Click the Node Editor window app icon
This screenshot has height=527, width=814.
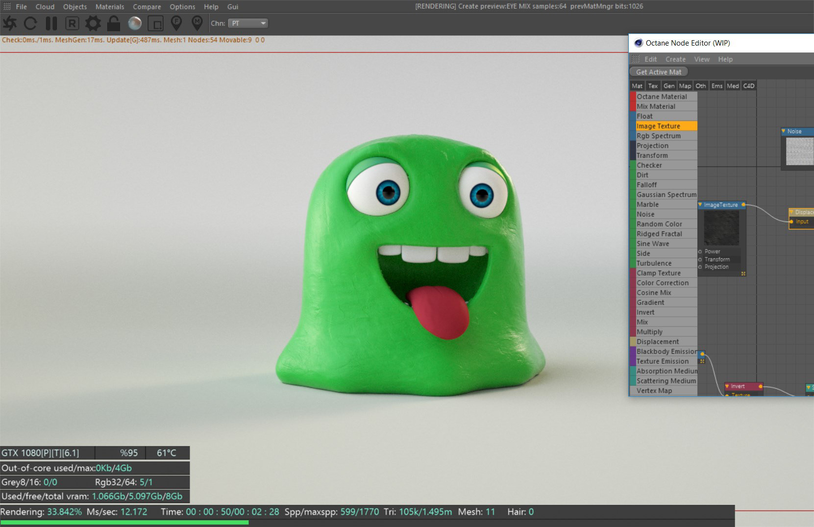[638, 43]
